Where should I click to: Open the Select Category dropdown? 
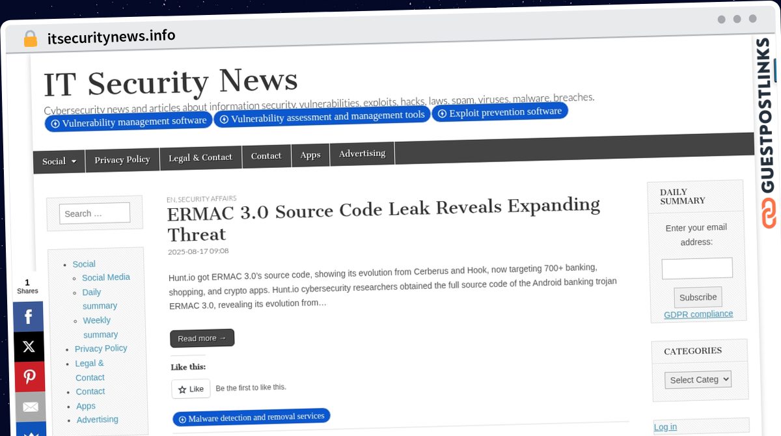pyautogui.click(x=698, y=379)
